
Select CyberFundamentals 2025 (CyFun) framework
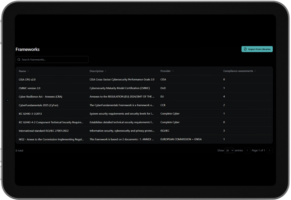38,105
